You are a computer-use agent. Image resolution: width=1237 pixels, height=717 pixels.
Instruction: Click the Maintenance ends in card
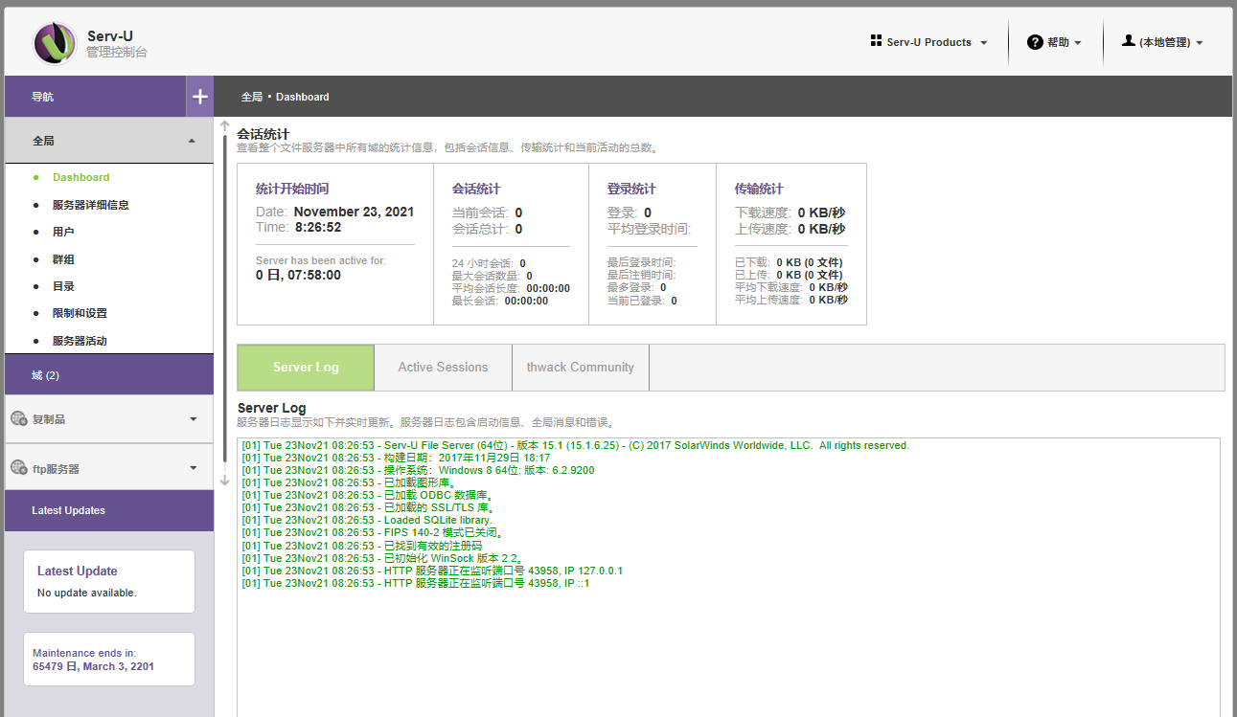click(109, 659)
